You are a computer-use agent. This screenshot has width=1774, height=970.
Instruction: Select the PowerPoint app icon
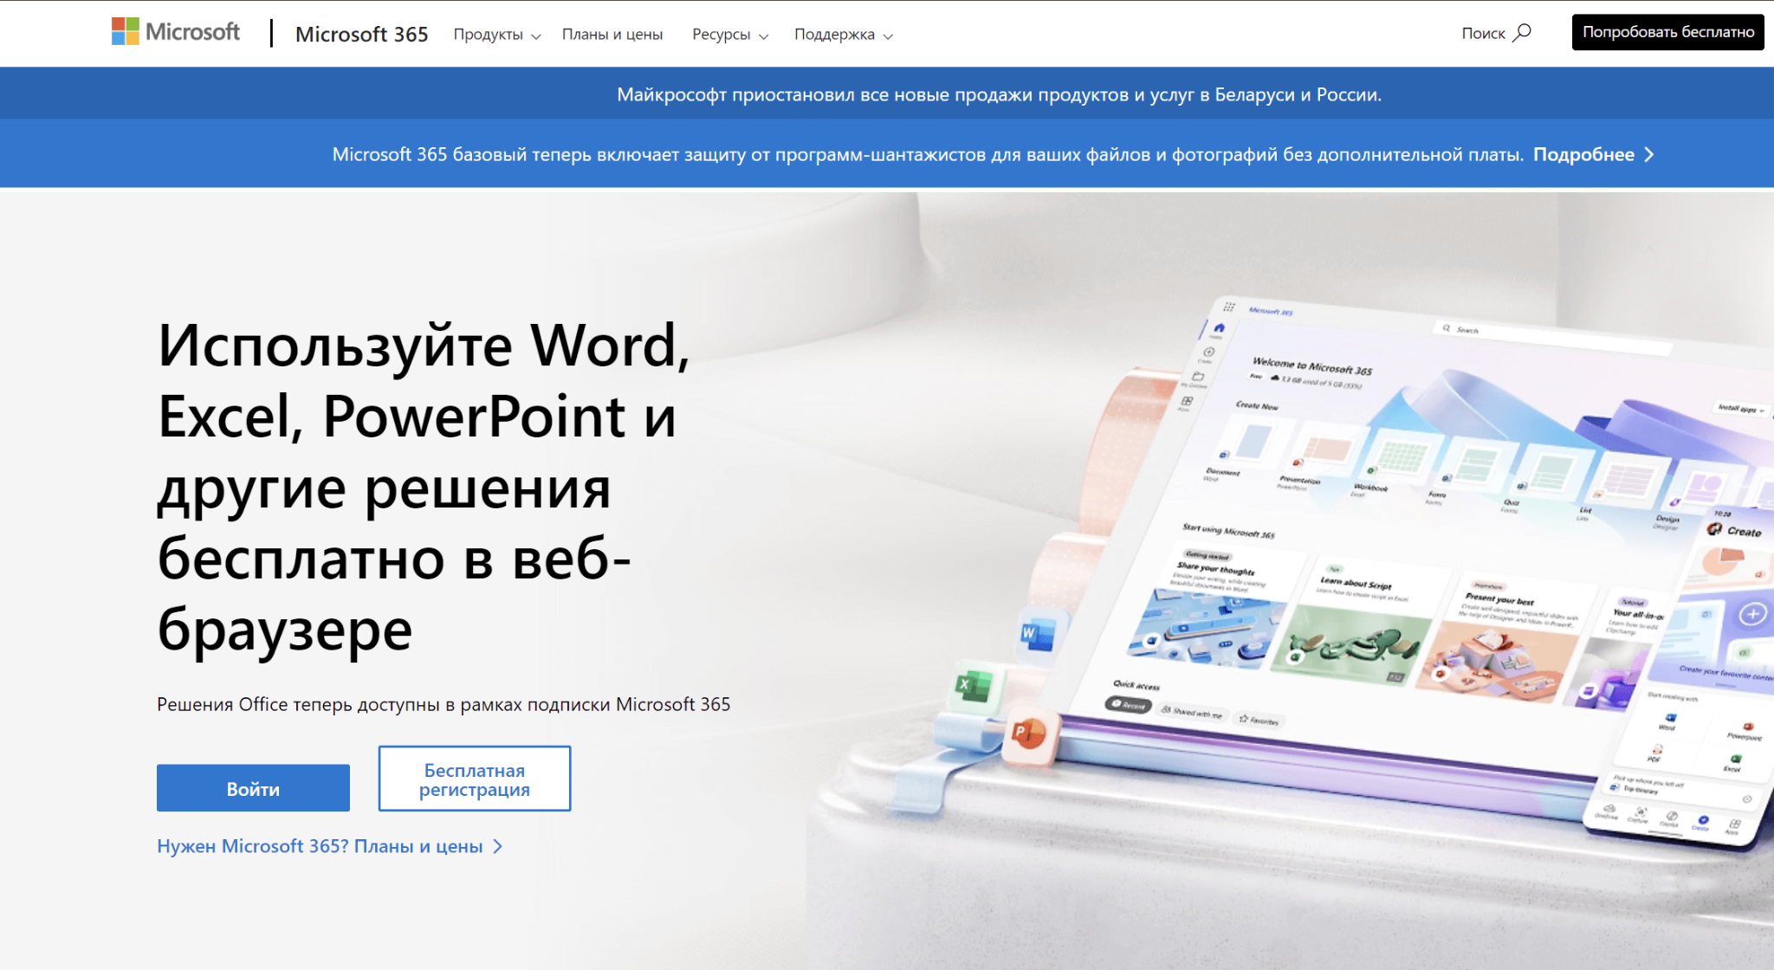[1029, 734]
